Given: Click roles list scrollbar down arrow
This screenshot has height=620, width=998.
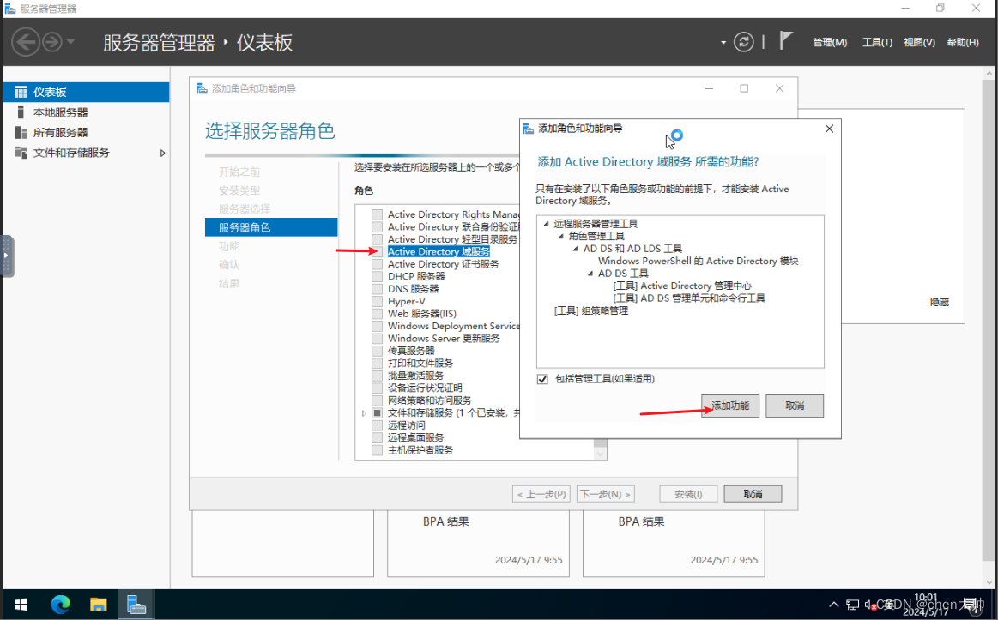Looking at the screenshot, I should 600,454.
